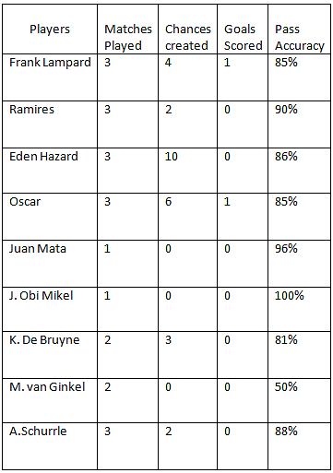The image size is (333, 473).
Task: Select the Eden Hazard name cell
Action: coord(50,171)
